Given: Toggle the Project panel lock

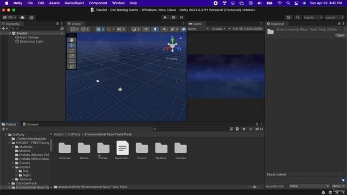Looking at the screenshot, I should pos(256,124).
